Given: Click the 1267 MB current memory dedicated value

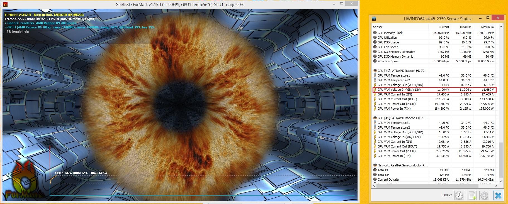Looking at the screenshot, I should 443,52.
